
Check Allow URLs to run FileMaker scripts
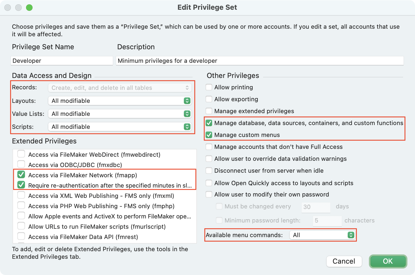21,226
